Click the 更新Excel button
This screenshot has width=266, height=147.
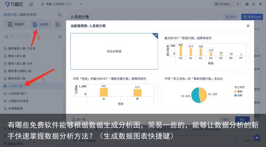252,17
